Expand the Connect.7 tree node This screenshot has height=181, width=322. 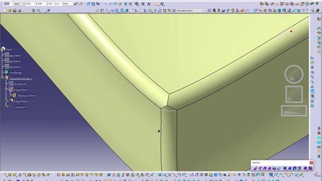(x=7, y=106)
